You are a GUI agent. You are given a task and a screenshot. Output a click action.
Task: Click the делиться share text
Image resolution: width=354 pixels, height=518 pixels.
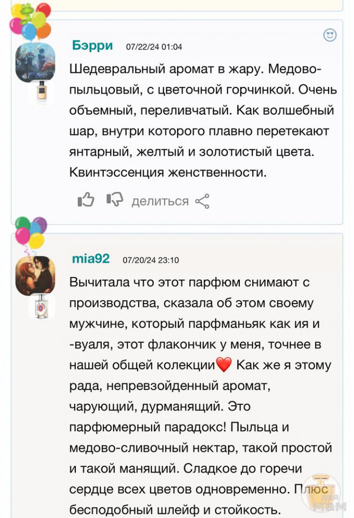tap(160, 201)
